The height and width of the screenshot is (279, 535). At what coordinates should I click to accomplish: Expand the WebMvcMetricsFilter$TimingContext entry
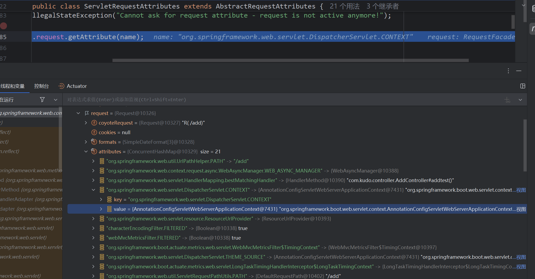coord(93,247)
